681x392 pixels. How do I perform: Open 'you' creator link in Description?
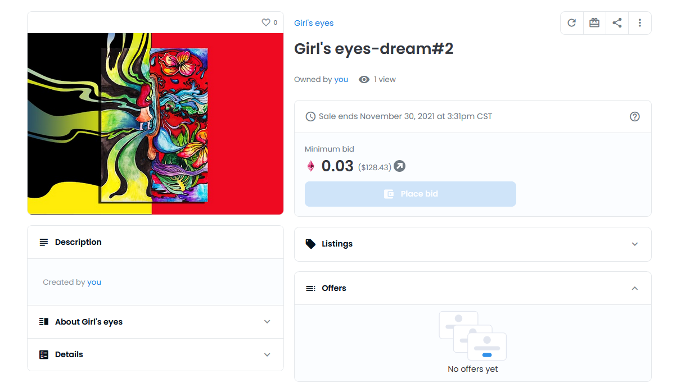94,282
